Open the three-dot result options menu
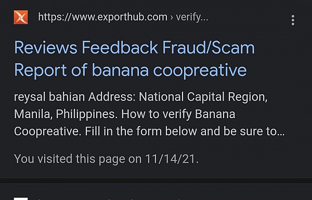Viewport: 312px width, 200px height. coord(293,20)
